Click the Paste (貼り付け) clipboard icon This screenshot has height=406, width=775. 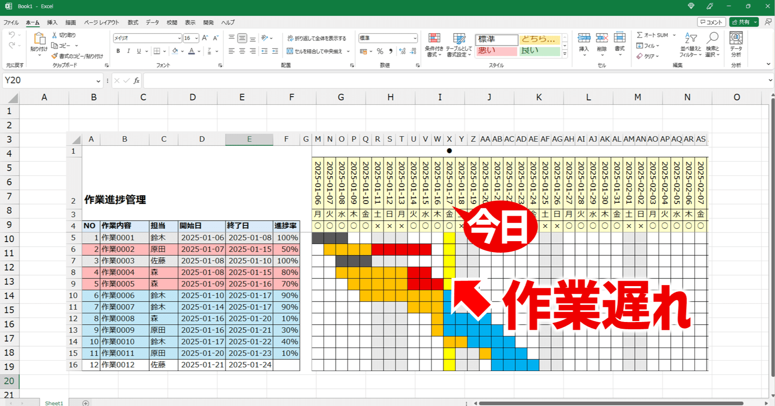pyautogui.click(x=39, y=40)
